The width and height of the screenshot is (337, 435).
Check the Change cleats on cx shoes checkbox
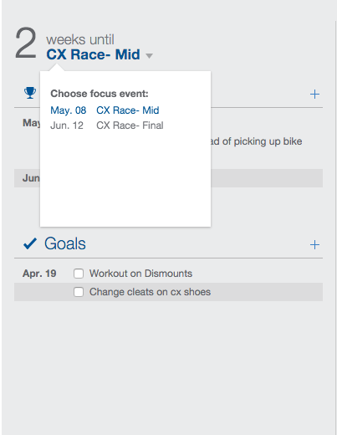click(79, 292)
